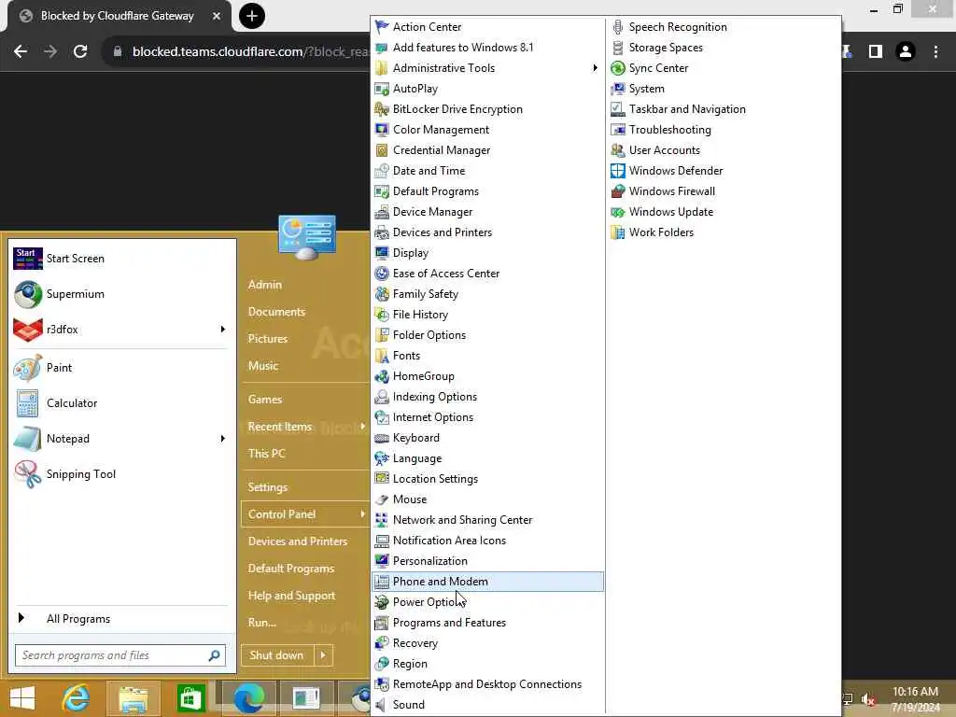Click the Family Safety icon
Image resolution: width=956 pixels, height=717 pixels.
(x=382, y=294)
